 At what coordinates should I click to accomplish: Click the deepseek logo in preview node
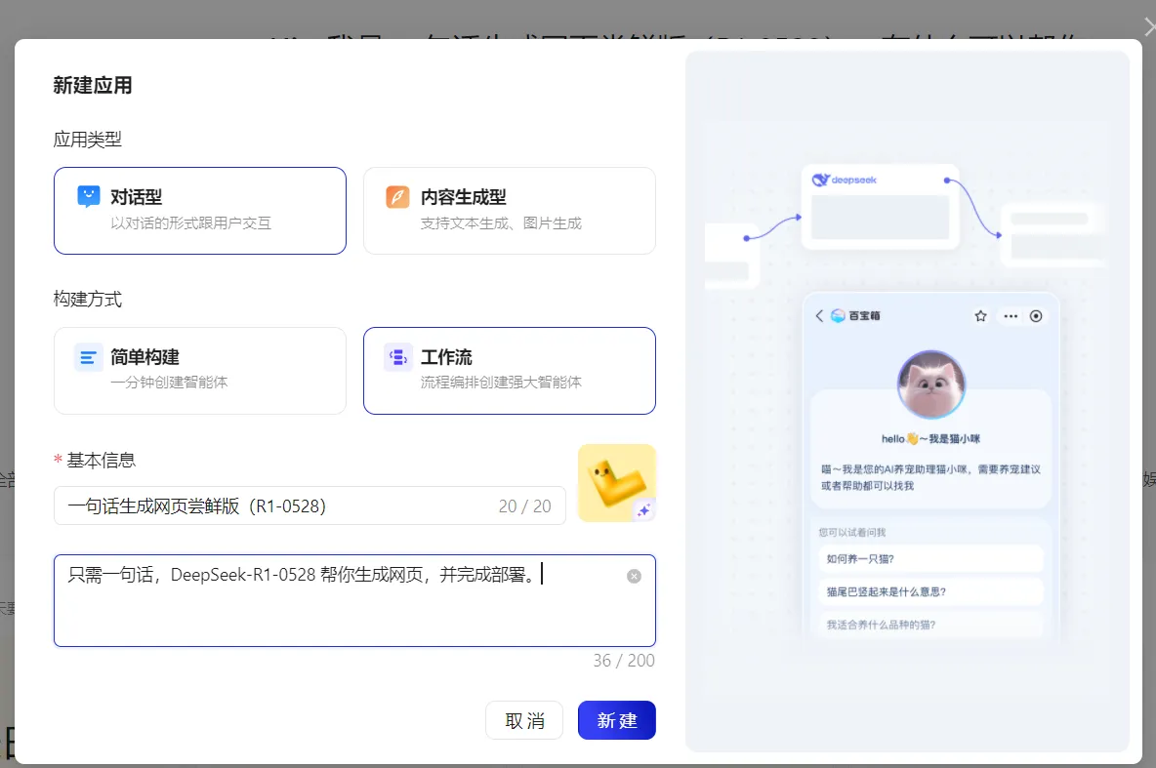point(845,180)
